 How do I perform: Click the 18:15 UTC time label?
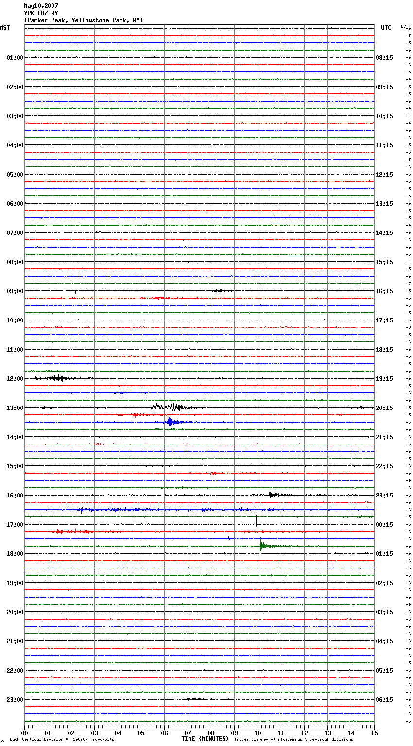384,350
